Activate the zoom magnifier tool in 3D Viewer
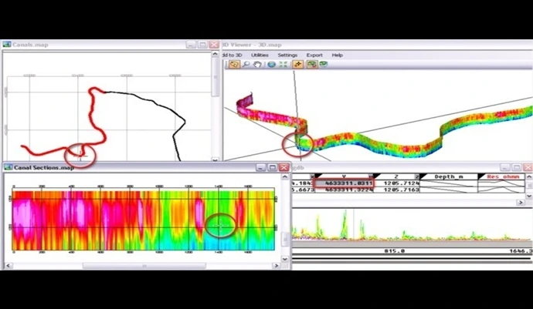 coord(246,65)
